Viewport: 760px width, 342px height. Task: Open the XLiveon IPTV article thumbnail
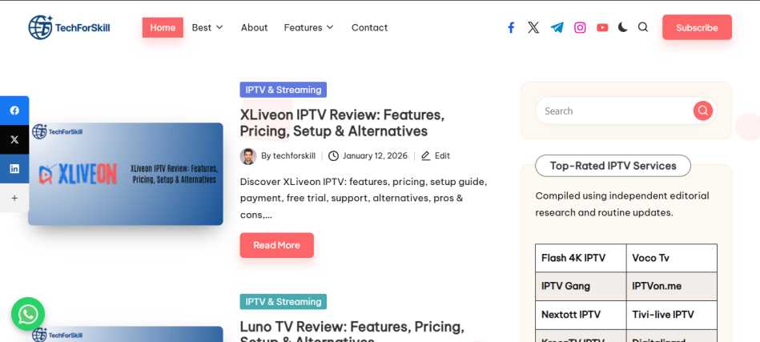(x=126, y=174)
